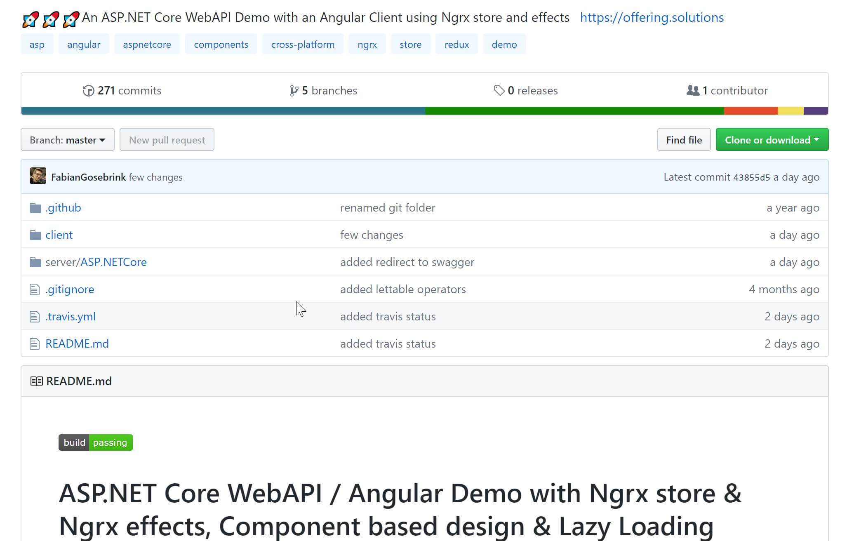This screenshot has height=541, width=847.
Task: Click the green segment of language bar
Action: (574, 111)
